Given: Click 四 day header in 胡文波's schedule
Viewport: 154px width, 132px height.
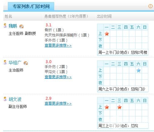Looking at the screenshot, I should pyautogui.click(x=126, y=100).
